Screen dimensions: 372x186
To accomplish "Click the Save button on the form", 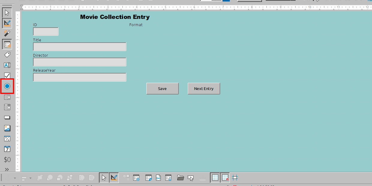I will click(x=162, y=88).
